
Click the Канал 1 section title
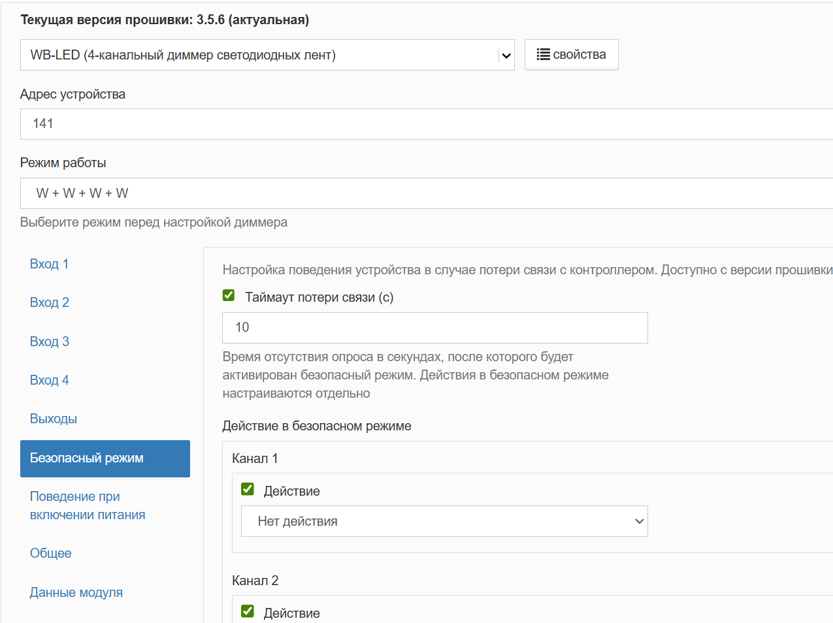click(x=255, y=458)
